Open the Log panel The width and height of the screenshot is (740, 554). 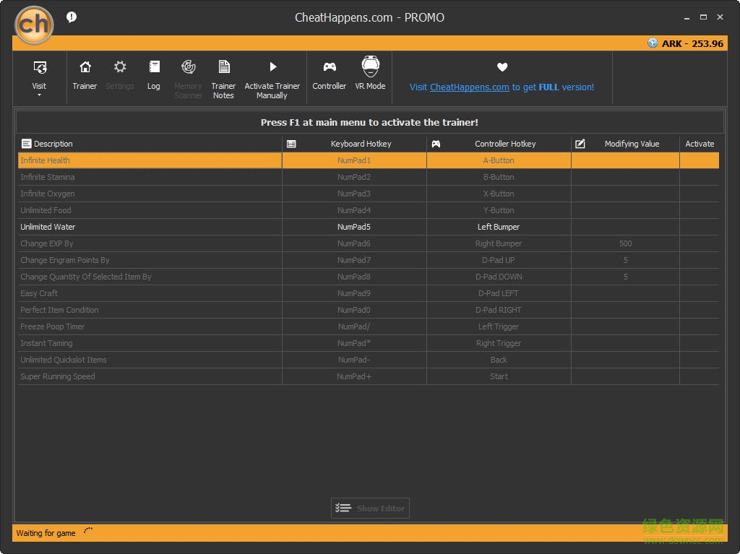(x=154, y=68)
